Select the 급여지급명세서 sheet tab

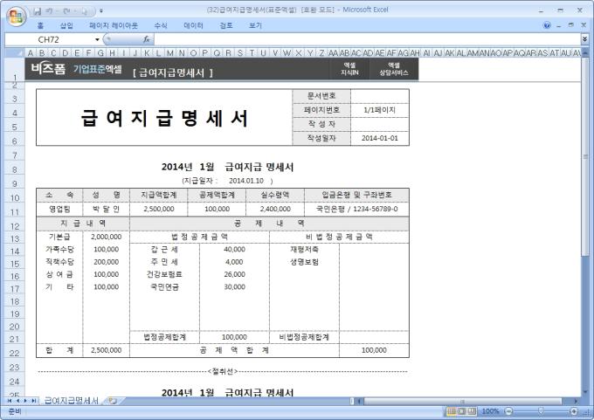71,401
